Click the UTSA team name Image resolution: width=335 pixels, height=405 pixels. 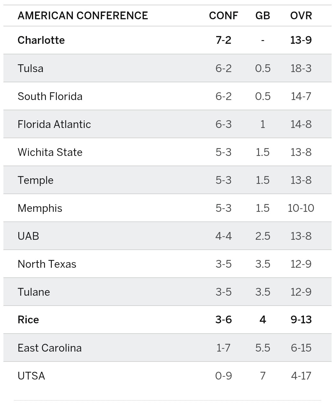coord(31,376)
